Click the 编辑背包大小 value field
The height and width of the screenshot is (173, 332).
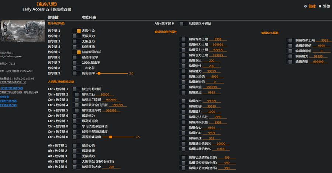click(x=111, y=167)
